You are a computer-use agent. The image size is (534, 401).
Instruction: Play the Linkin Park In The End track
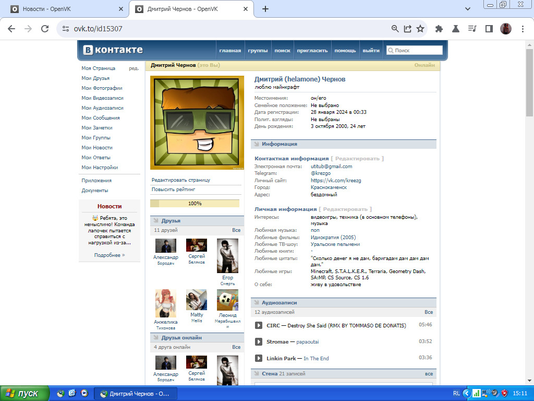(258, 358)
